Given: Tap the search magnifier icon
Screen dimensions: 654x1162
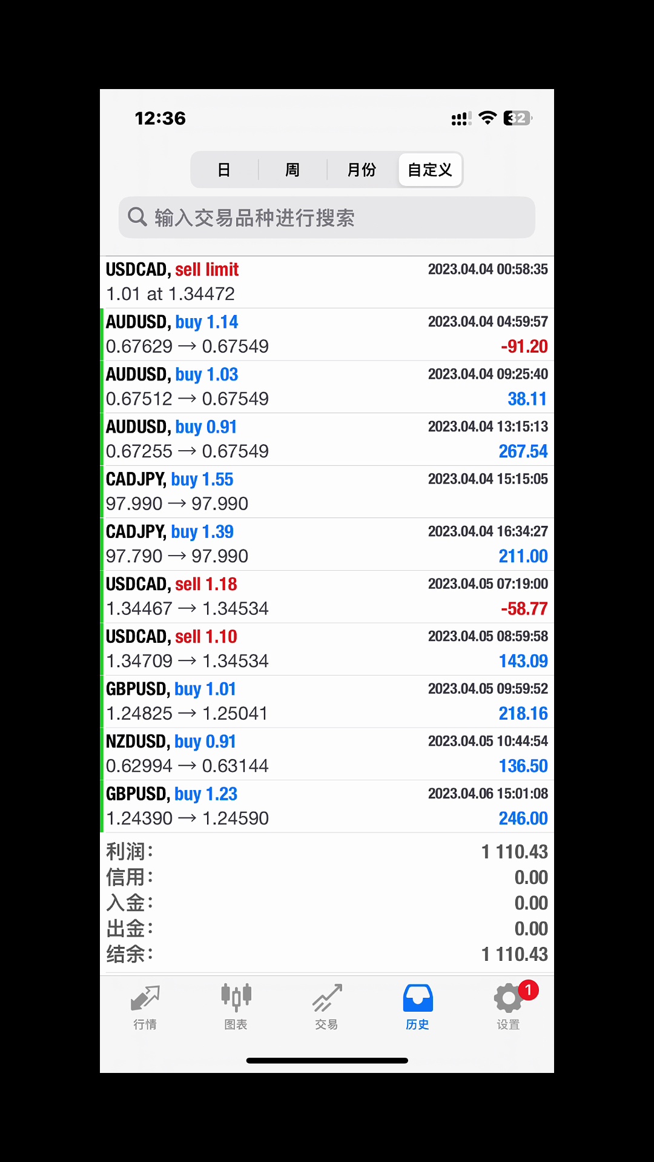Looking at the screenshot, I should pyautogui.click(x=137, y=217).
